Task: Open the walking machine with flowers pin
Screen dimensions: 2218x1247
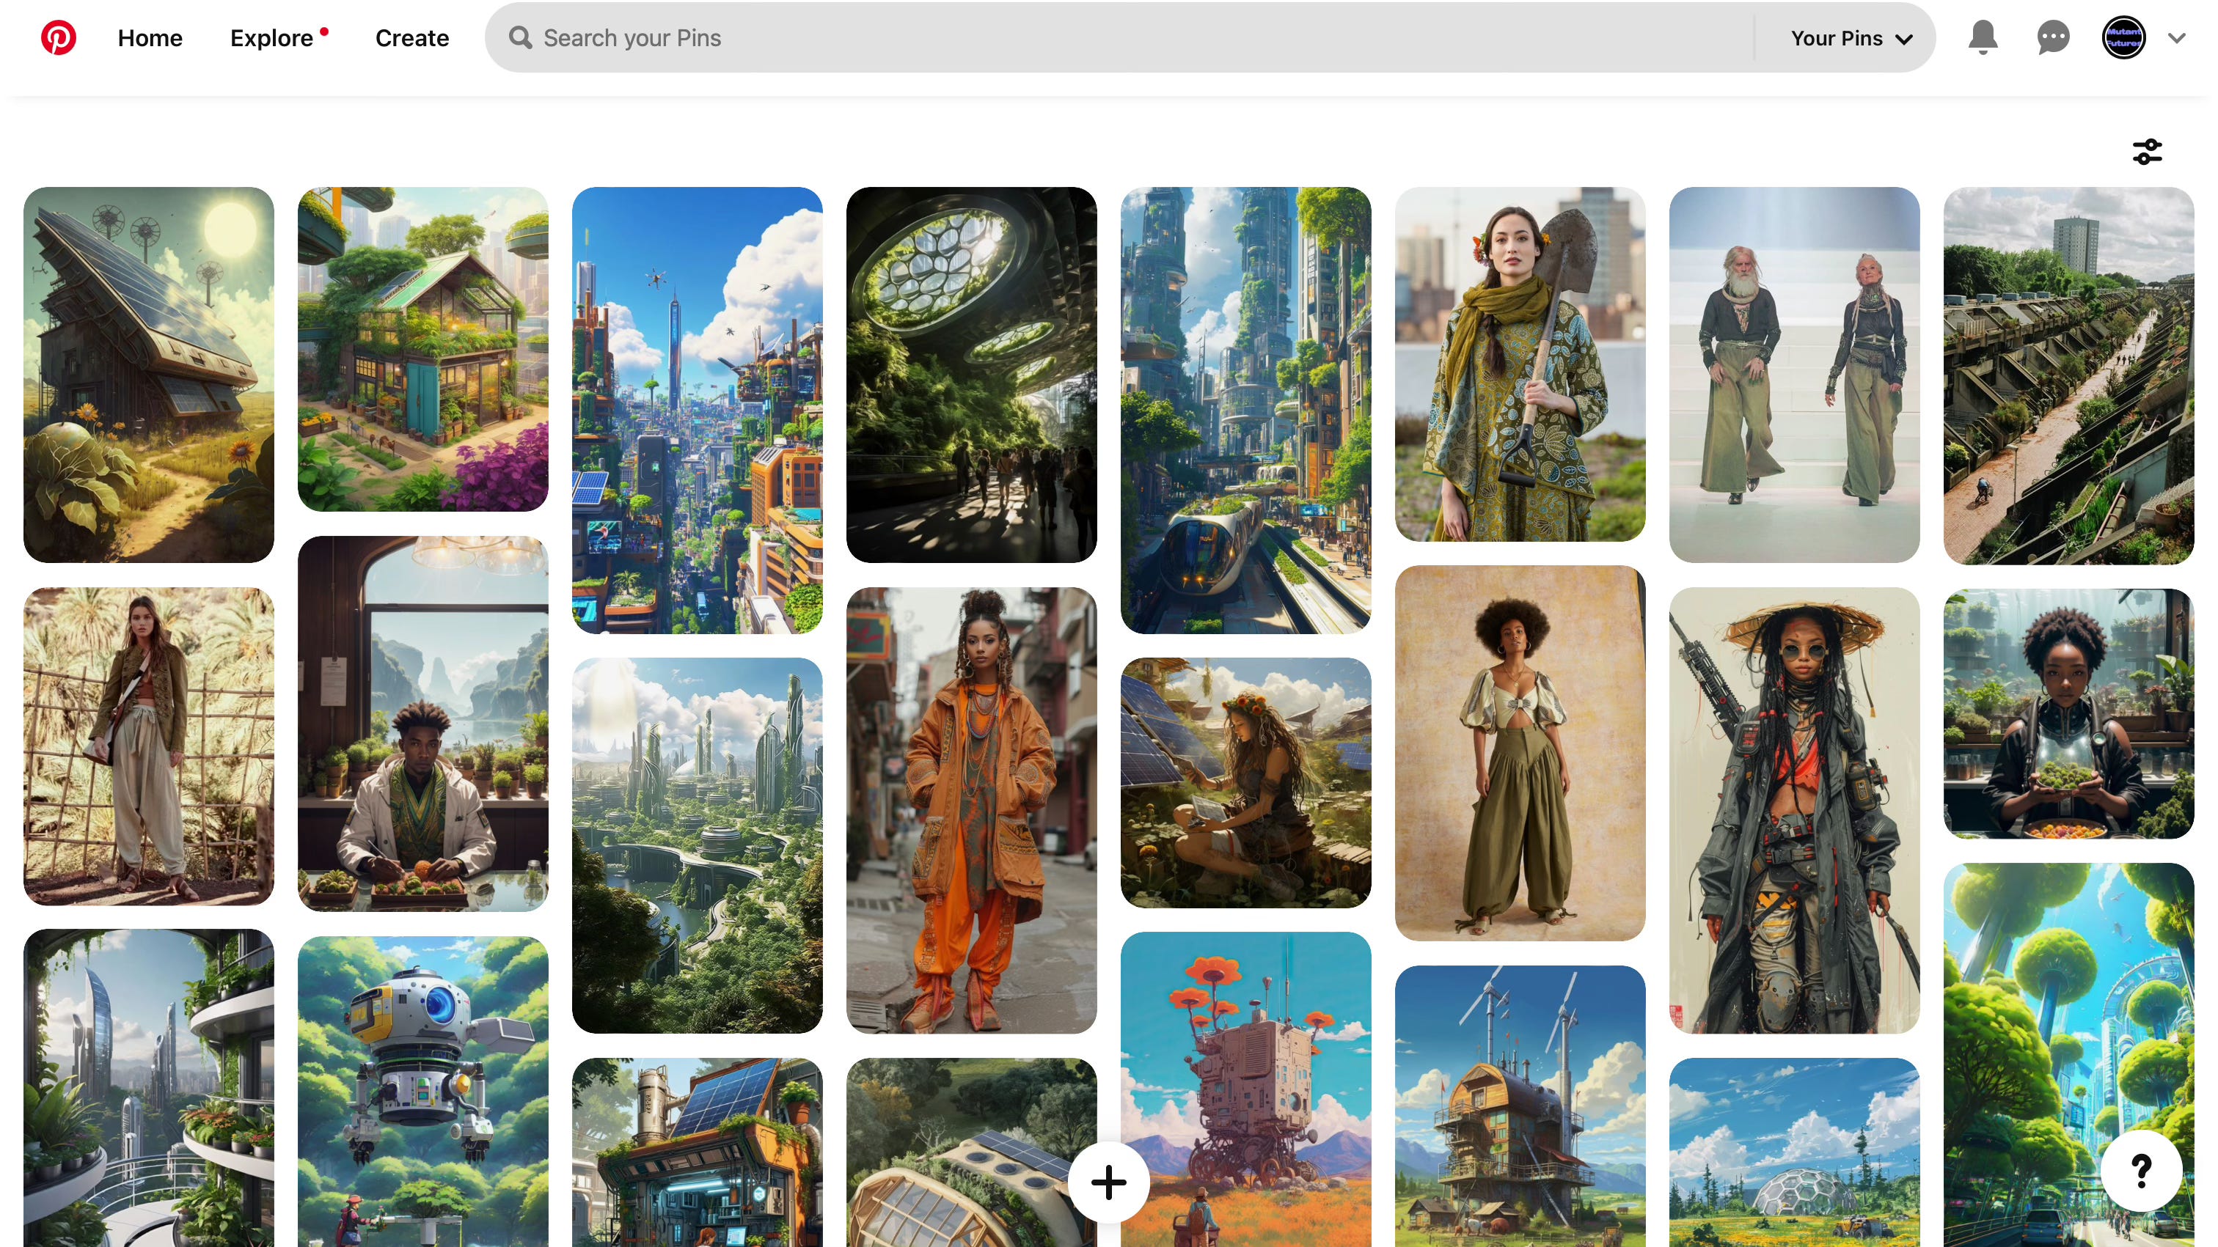Action: click(1245, 1089)
